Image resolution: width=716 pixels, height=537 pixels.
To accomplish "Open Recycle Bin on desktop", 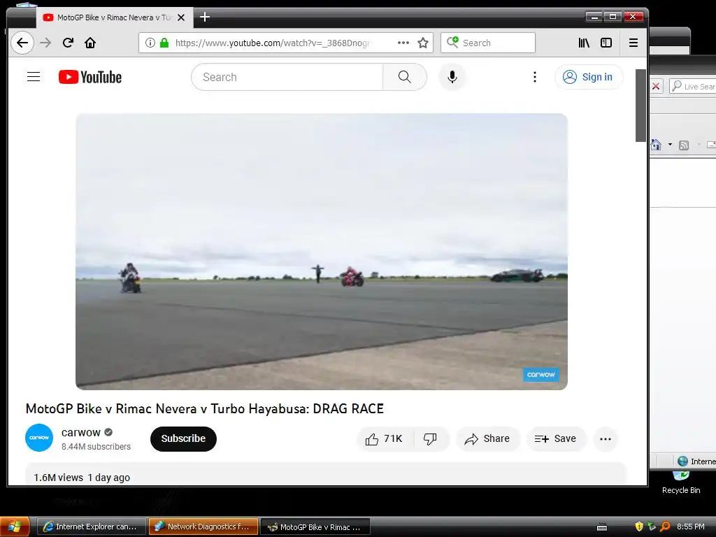I will [681, 482].
